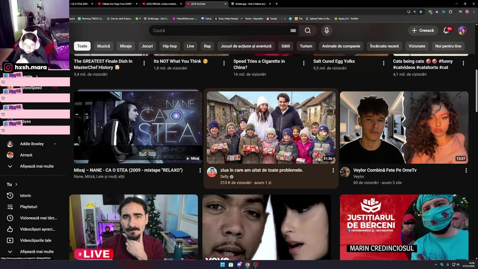The height and width of the screenshot is (269, 478).
Task: Open the Krea Video Restyle bookmark
Action: (227, 18)
